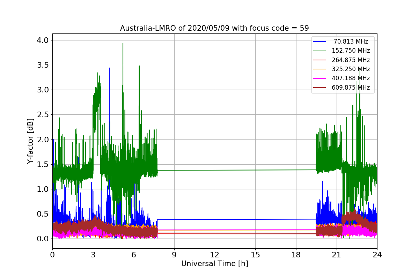This screenshot has height=279, width=419.
Task: Click the y-axis tick label 3.5
Action: tap(42, 65)
